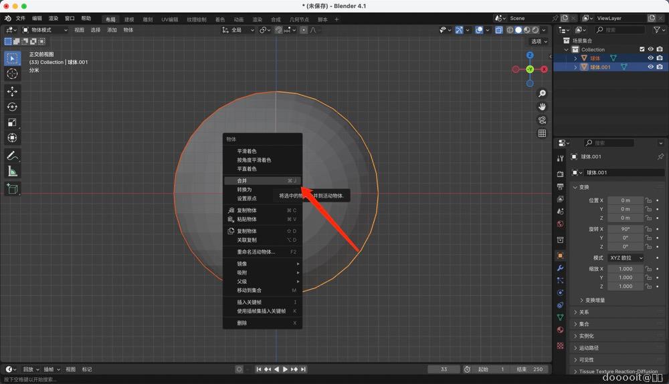Toggle the Collection exclude checkbox in outliner
The width and height of the screenshot is (669, 384).
coord(642,49)
